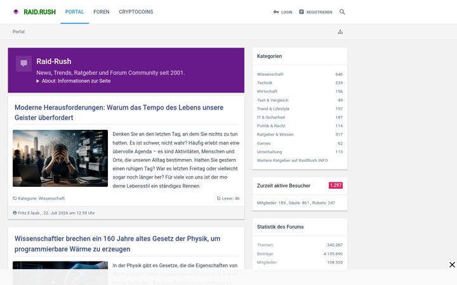Select Politik & Recht category
The height and width of the screenshot is (285, 457).
coord(271,126)
